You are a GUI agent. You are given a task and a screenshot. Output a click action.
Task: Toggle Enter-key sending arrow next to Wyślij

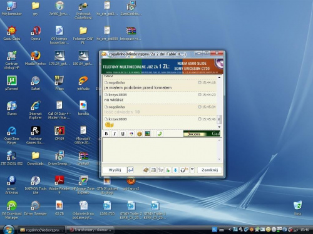click(x=130, y=170)
